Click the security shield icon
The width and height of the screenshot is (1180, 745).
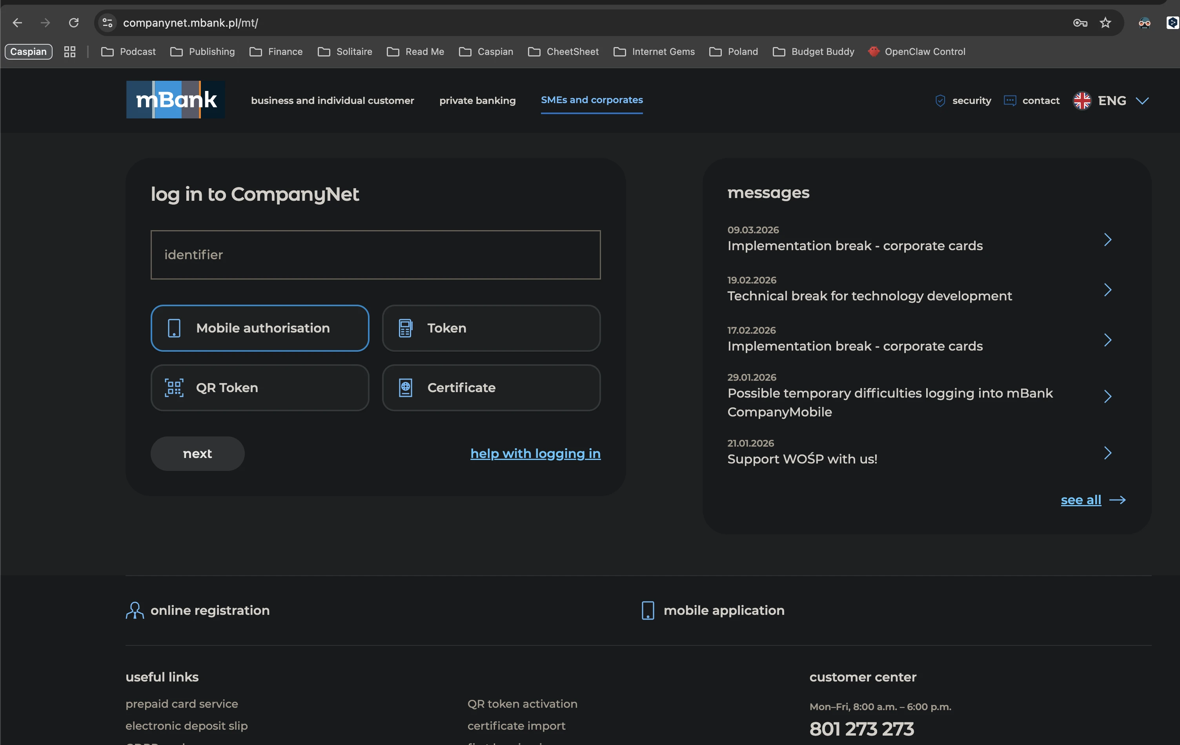click(x=940, y=100)
